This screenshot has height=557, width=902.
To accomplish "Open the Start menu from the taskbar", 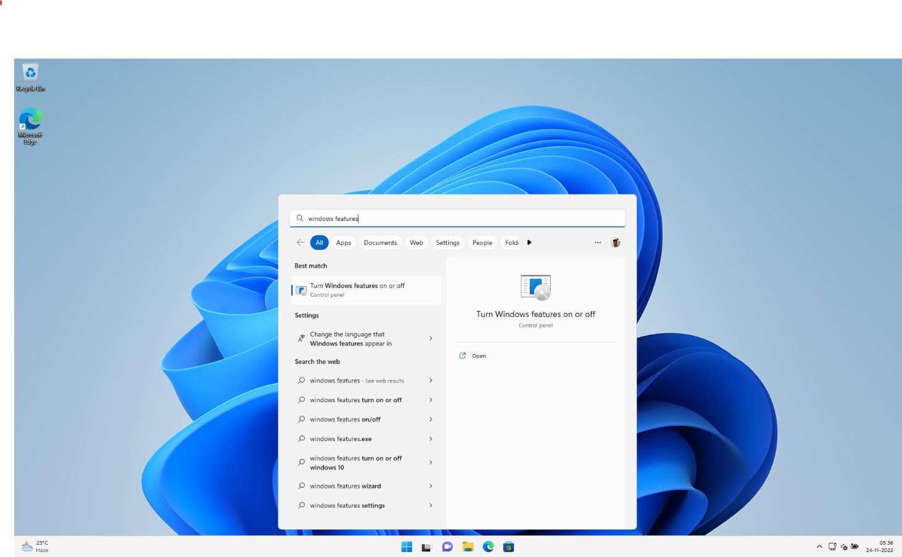I will pos(406,547).
